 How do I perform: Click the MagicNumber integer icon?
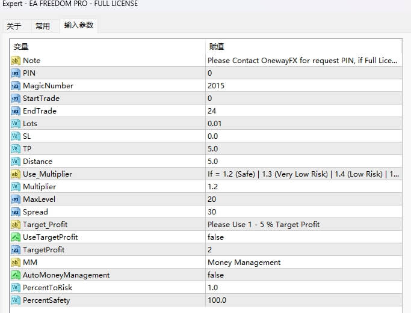(x=16, y=86)
